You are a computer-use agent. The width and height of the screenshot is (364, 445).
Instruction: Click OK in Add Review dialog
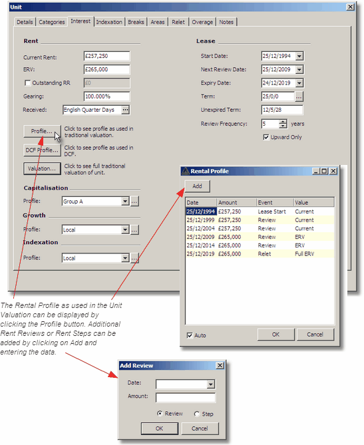pyautogui.click(x=160, y=428)
